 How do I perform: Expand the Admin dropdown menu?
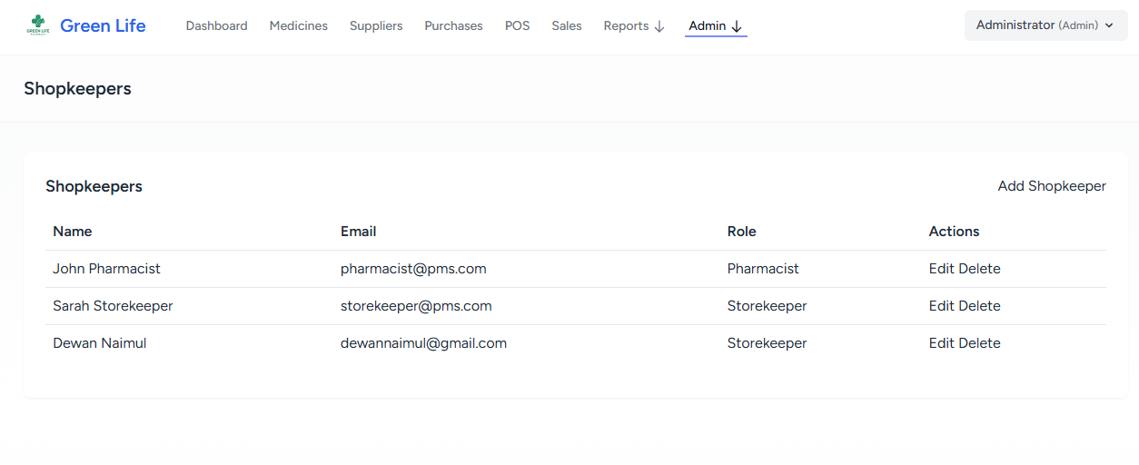click(716, 26)
